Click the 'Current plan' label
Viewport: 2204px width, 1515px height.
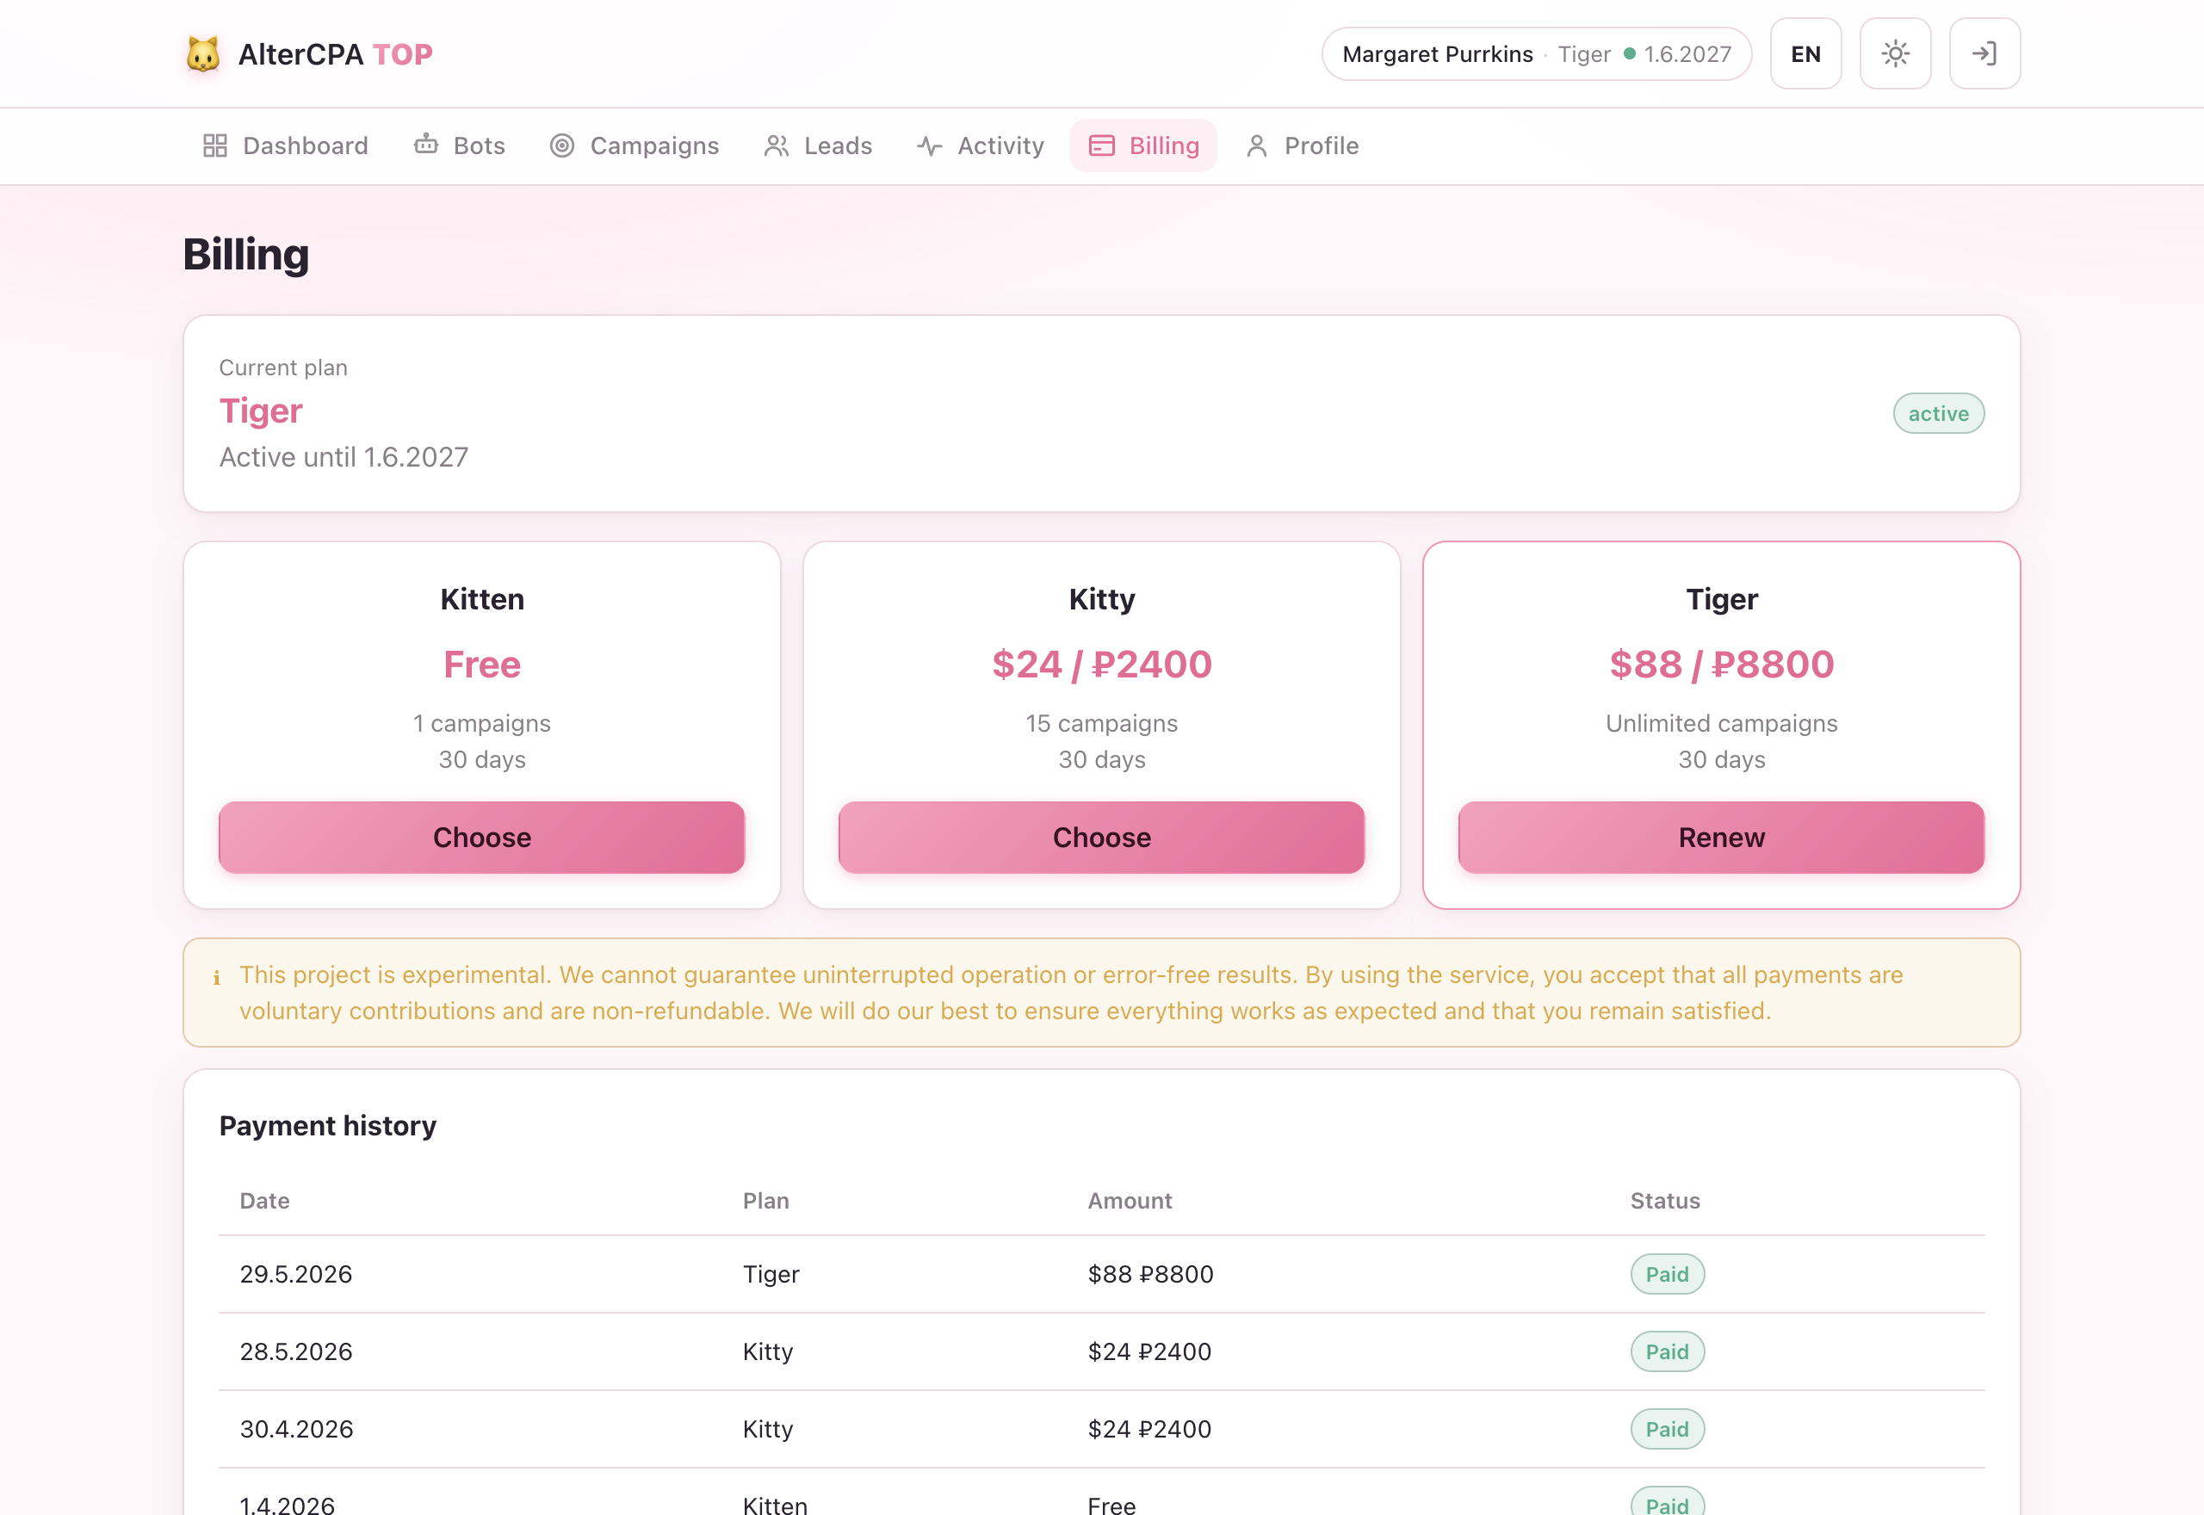pos(283,368)
